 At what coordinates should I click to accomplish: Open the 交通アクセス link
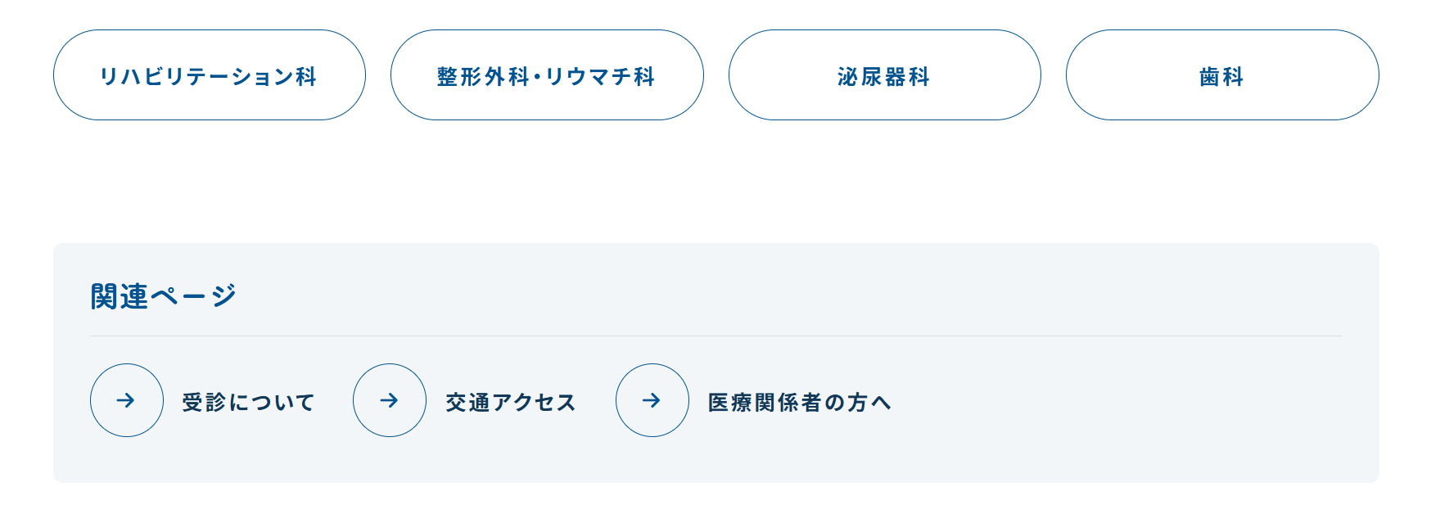coord(510,401)
